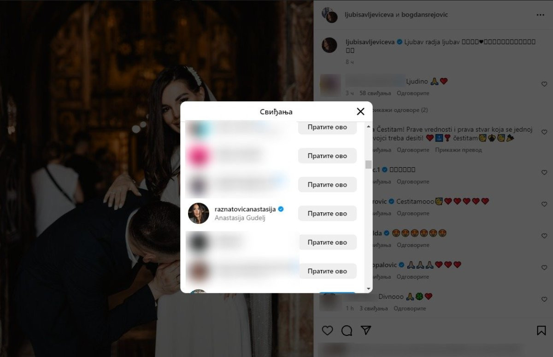The image size is (553, 357).
Task: Close the Свиђања likes dialog
Action: pyautogui.click(x=360, y=111)
